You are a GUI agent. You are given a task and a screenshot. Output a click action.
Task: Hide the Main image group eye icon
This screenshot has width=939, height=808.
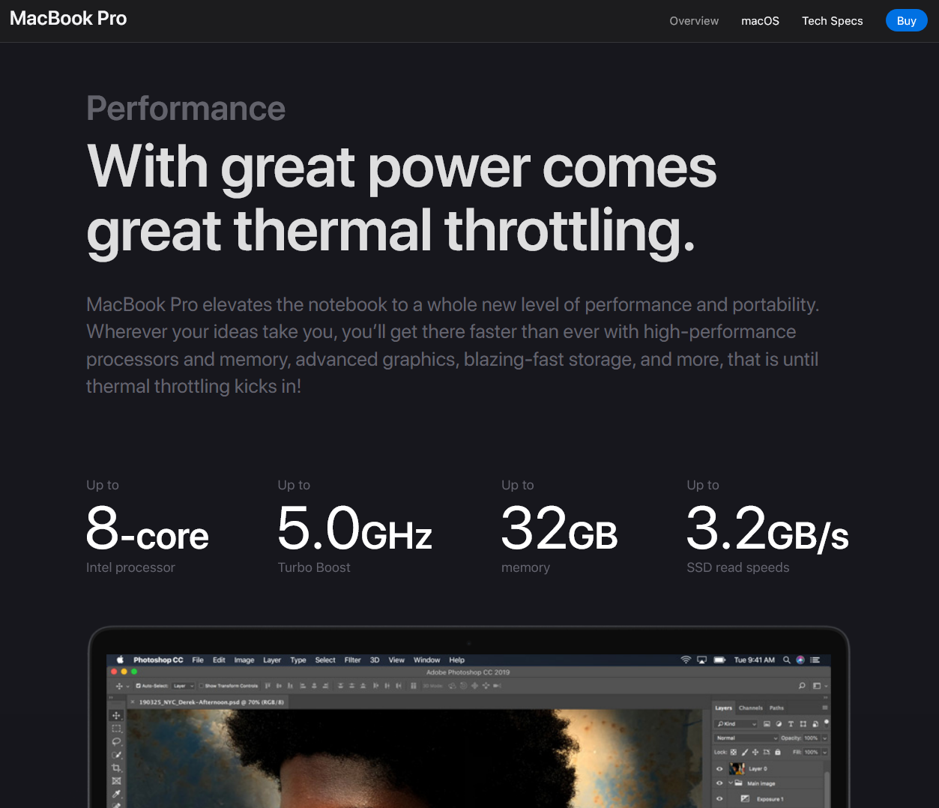point(719,783)
